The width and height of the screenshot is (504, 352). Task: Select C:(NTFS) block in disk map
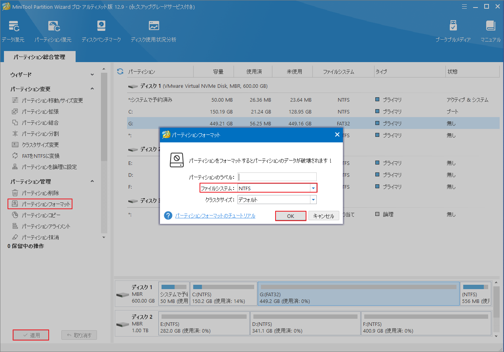[223, 294]
